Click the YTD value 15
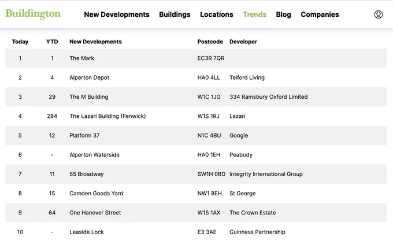 52,193
